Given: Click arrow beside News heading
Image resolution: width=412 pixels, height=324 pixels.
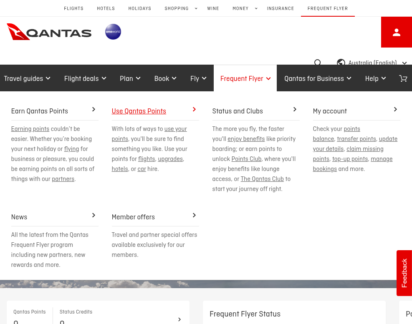Looking at the screenshot, I should pyautogui.click(x=94, y=215).
